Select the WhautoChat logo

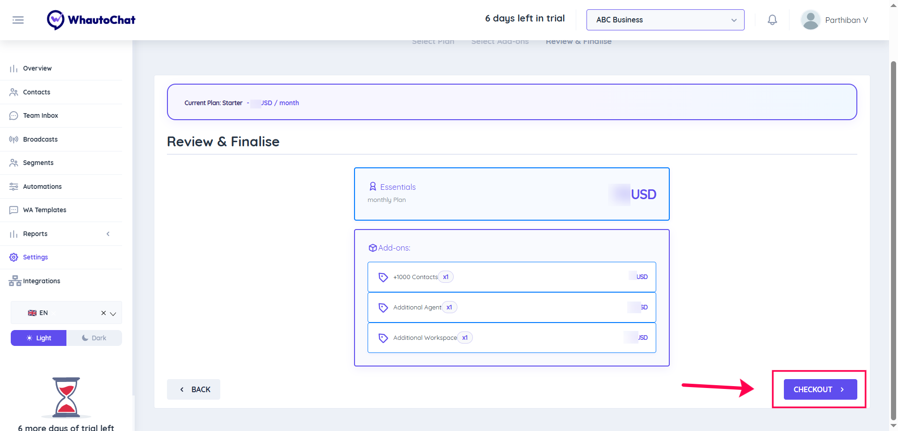point(91,20)
